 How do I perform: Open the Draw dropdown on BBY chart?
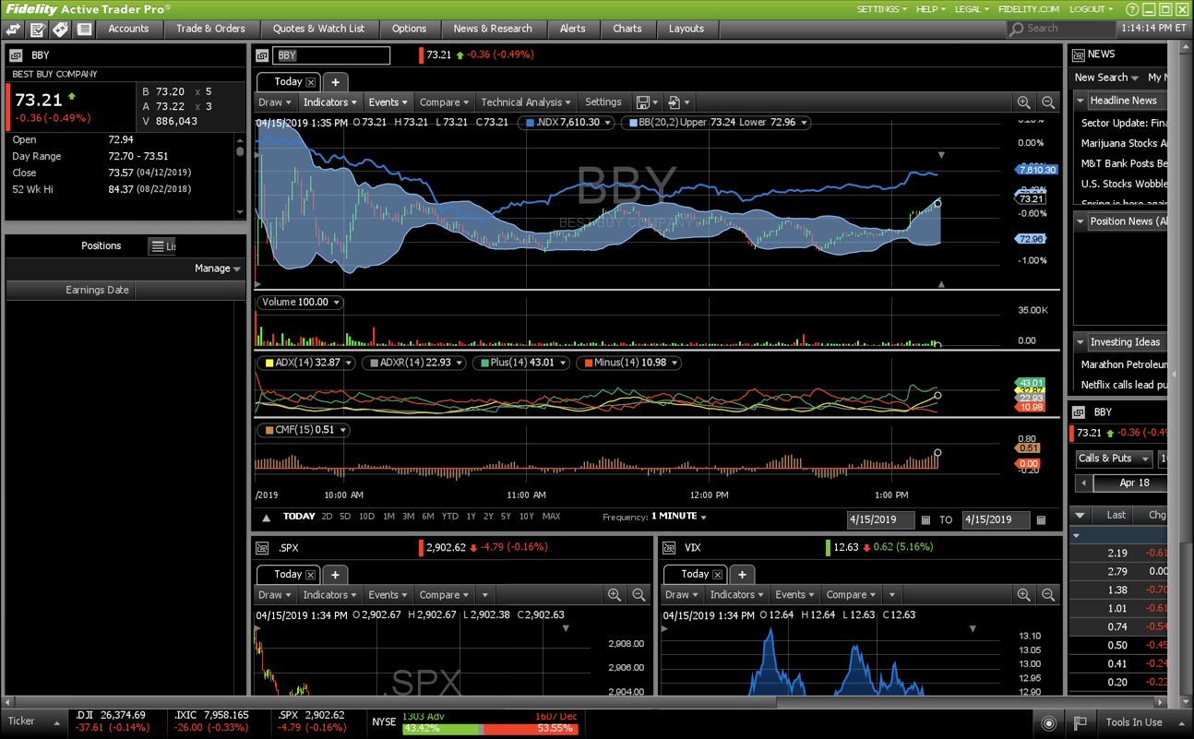275,102
